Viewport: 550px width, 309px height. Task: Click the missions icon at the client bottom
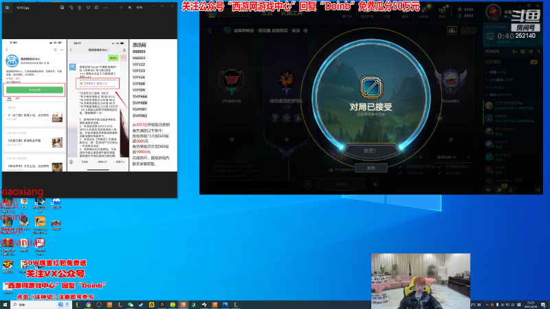[499, 190]
